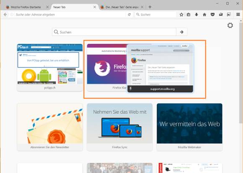The width and height of the screenshot is (243, 173).
Task: Open the hamburger menu
Action: [238, 15]
